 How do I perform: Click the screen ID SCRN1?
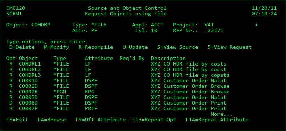coord(14,14)
